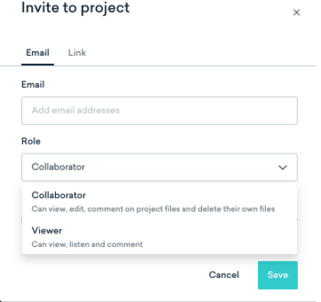This screenshot has height=302, width=321.
Task: Expand the Role chevron arrow
Action: pyautogui.click(x=283, y=168)
